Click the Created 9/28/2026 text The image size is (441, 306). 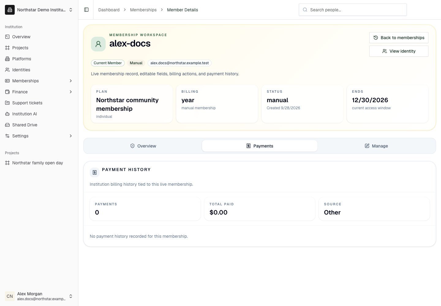tap(283, 108)
